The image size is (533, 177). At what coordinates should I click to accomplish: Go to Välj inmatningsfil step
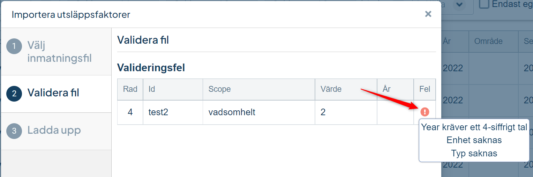click(x=56, y=51)
